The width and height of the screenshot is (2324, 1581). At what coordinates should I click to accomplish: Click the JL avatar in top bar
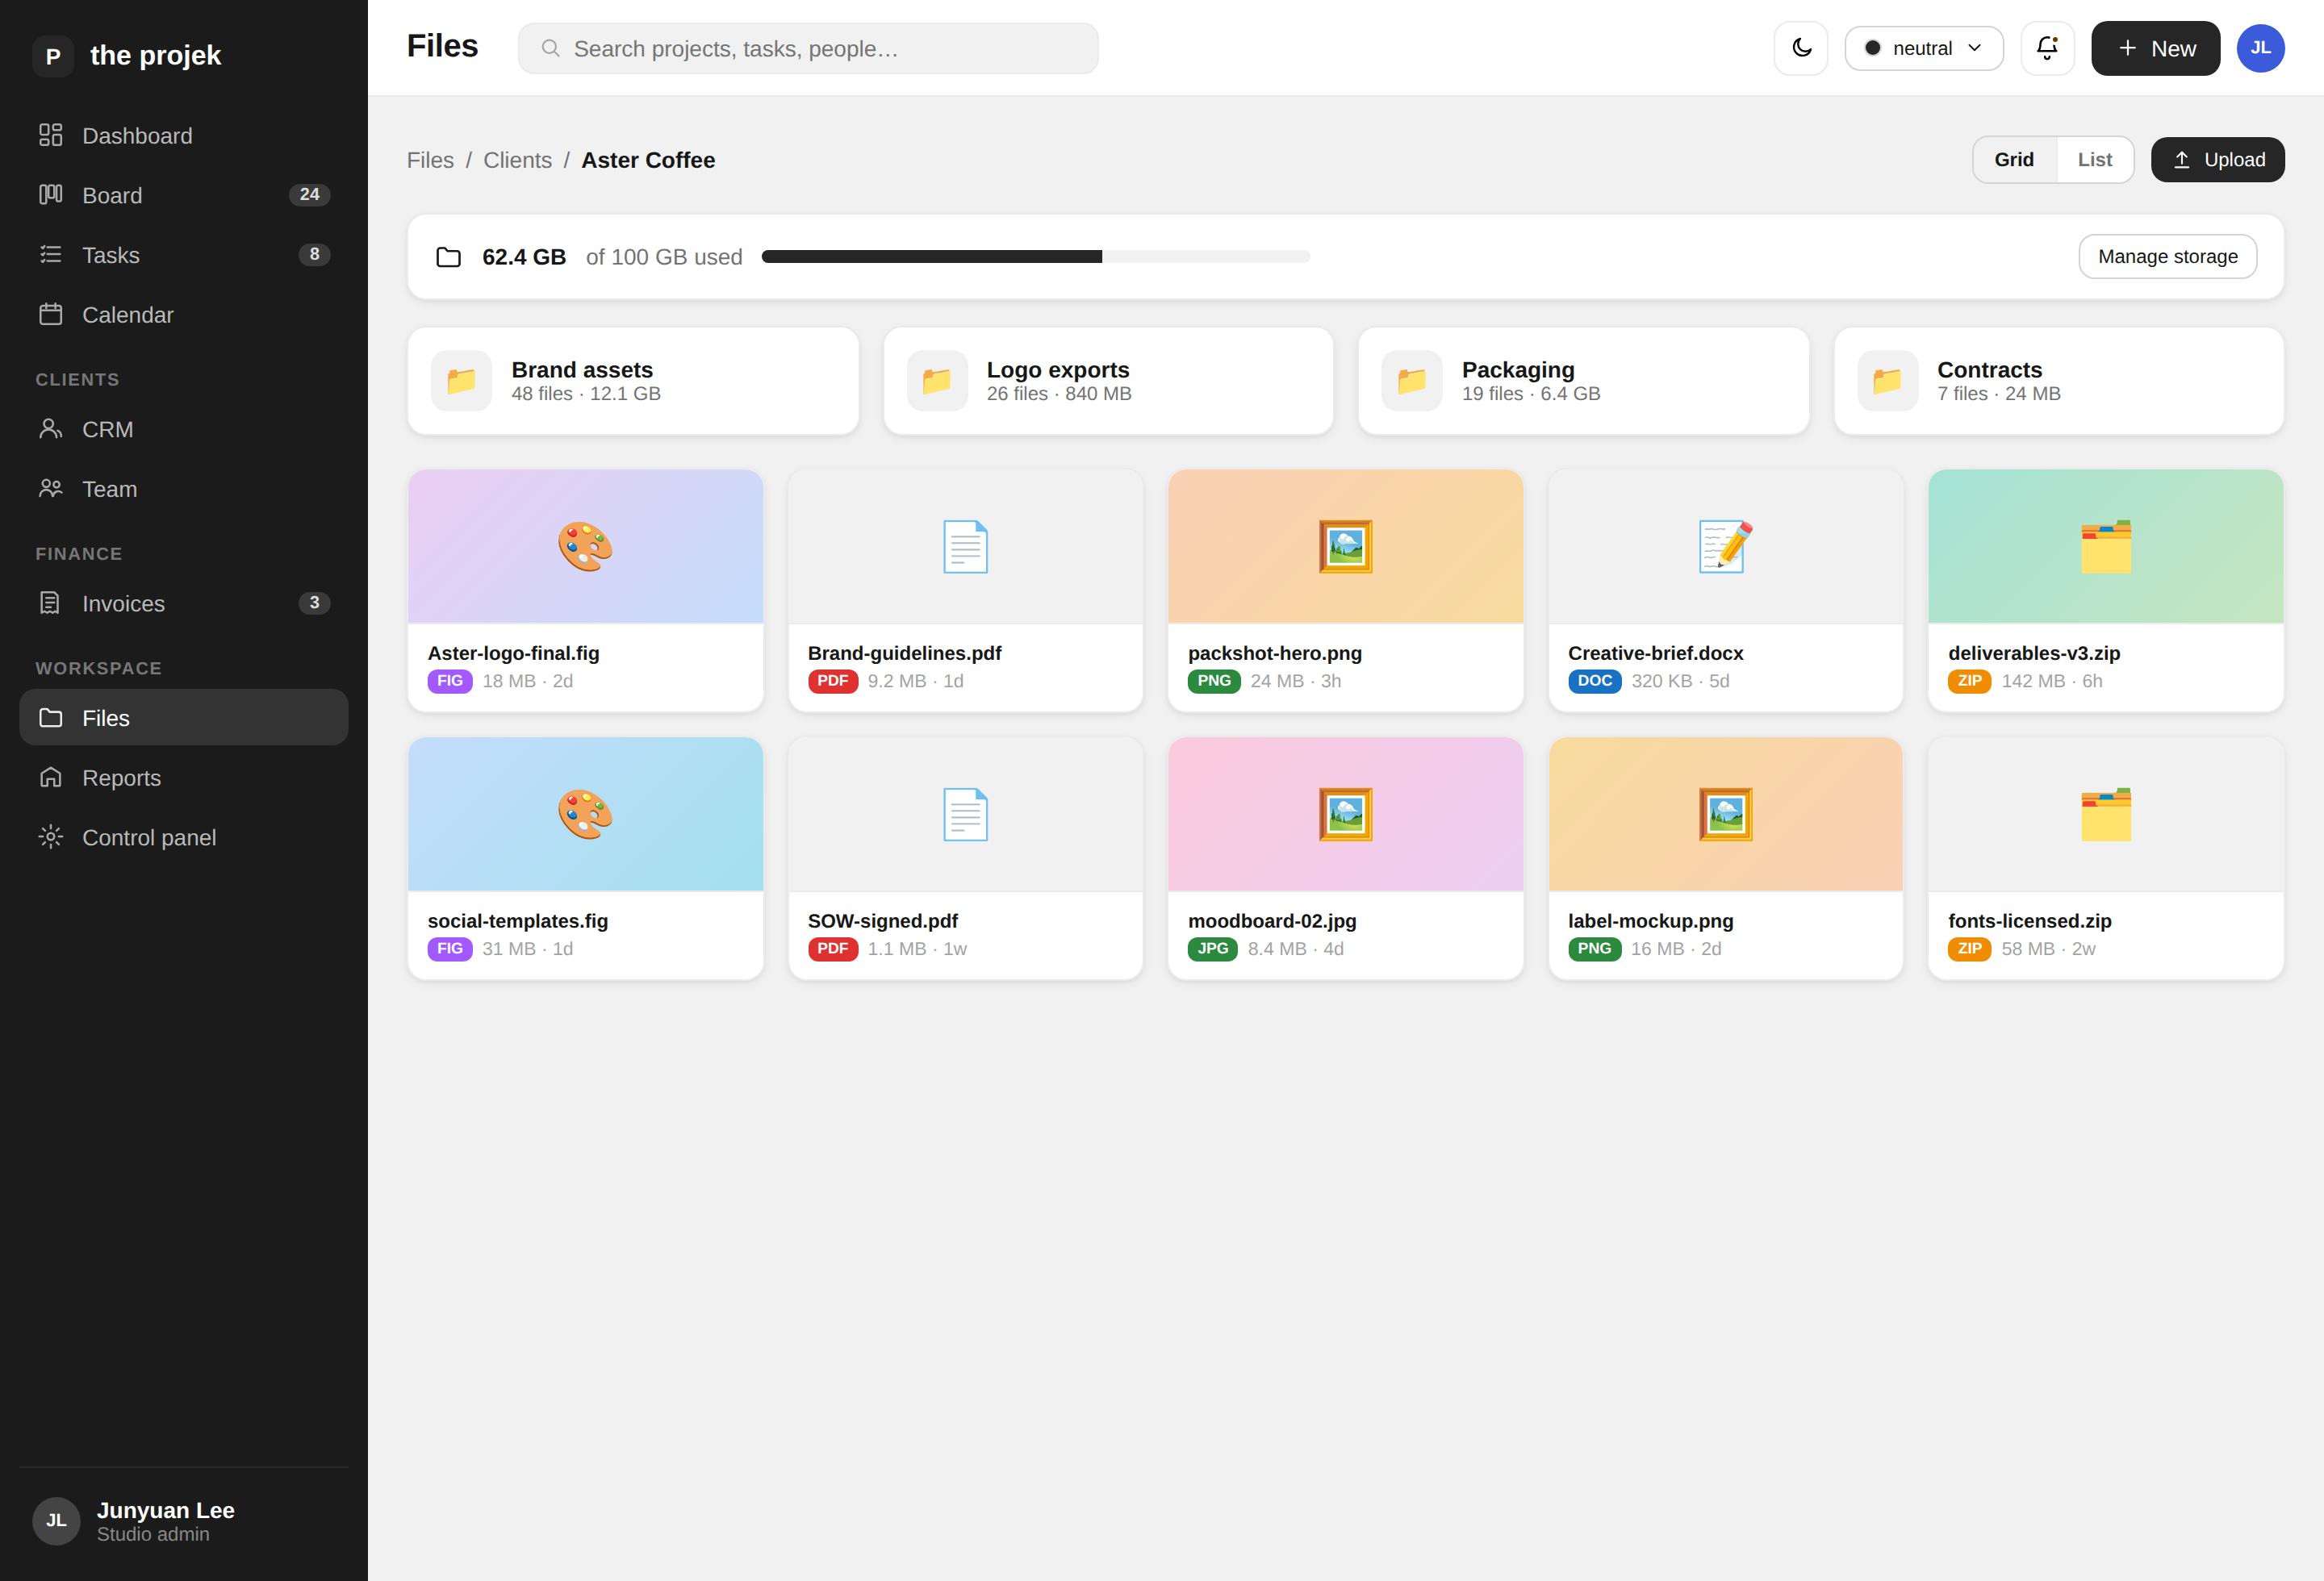pos(2260,48)
